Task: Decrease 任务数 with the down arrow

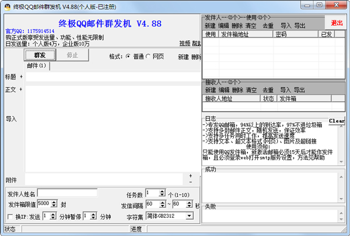Action: 162,195
